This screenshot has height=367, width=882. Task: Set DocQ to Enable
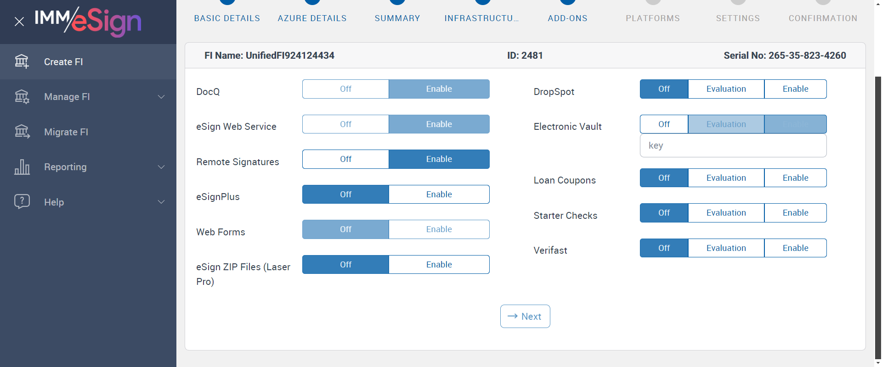tap(439, 89)
